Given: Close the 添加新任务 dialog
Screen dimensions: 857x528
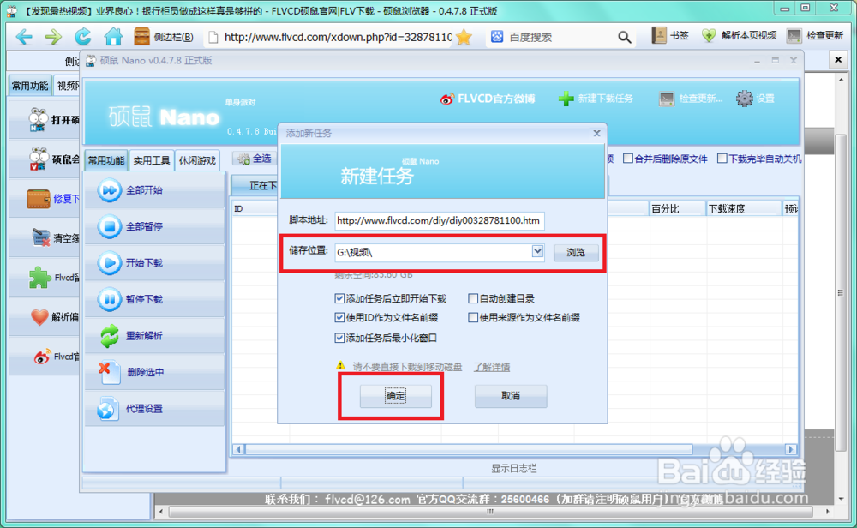Looking at the screenshot, I should click(596, 134).
